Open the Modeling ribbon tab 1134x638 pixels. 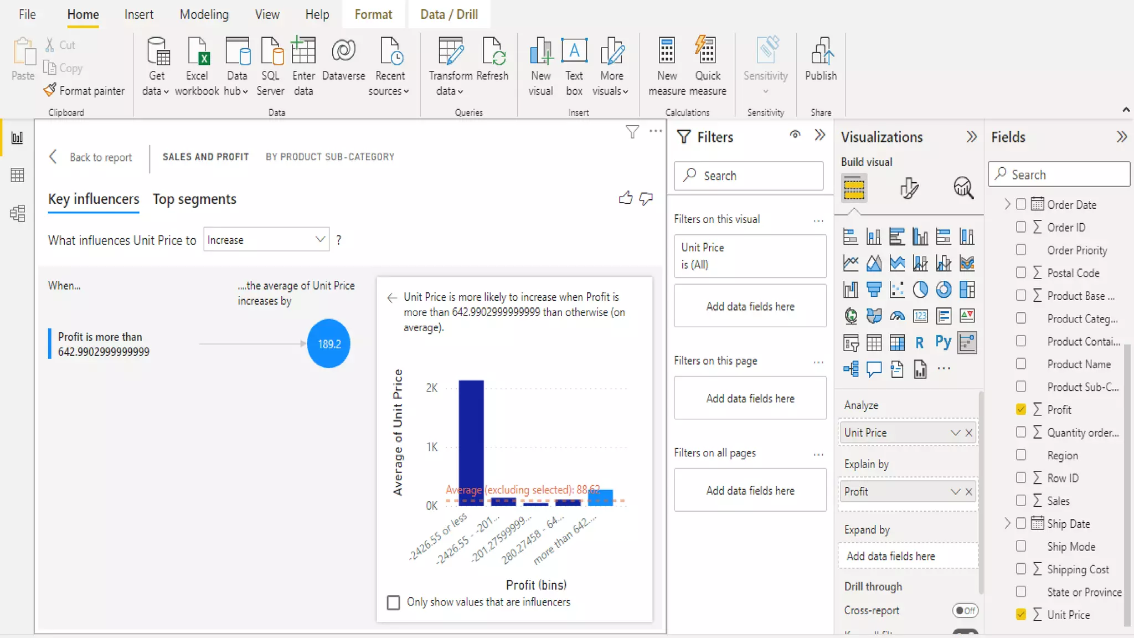pos(204,14)
